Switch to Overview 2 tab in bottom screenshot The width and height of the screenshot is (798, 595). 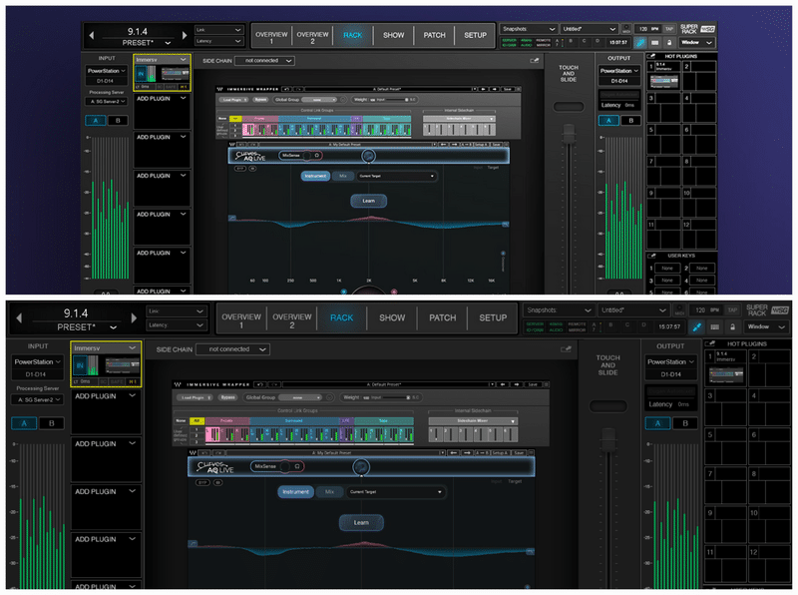click(291, 320)
